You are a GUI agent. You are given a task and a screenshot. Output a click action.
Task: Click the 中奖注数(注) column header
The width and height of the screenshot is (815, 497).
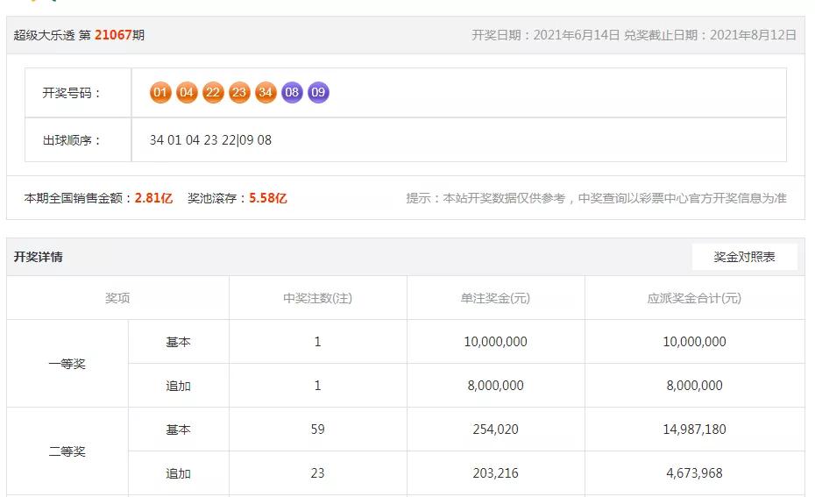tap(317, 298)
